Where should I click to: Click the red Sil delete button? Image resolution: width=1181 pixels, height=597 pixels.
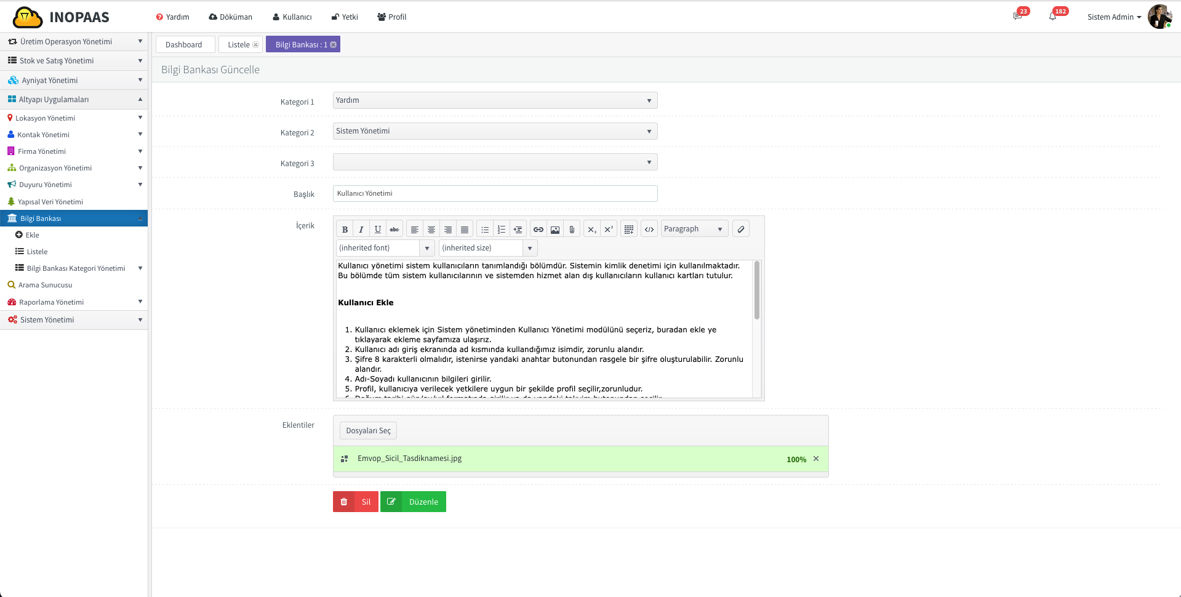tap(356, 502)
